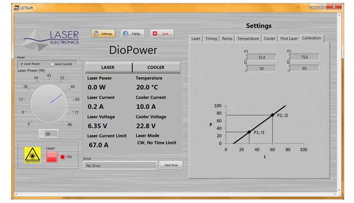This screenshot has height=203, width=354.
Task: Switch to the Timing tab
Action: pos(211,39)
